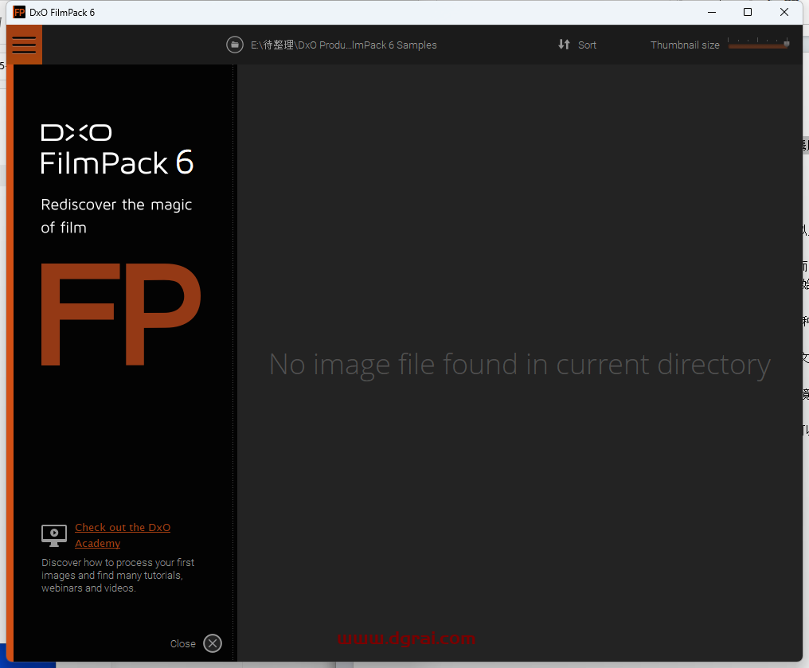Click the Close label in welcome panel
Image resolution: width=809 pixels, height=668 pixels.
(183, 644)
